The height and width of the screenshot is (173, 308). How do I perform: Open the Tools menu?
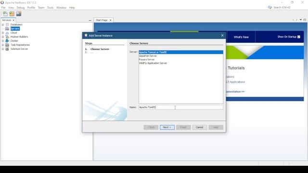50,8
